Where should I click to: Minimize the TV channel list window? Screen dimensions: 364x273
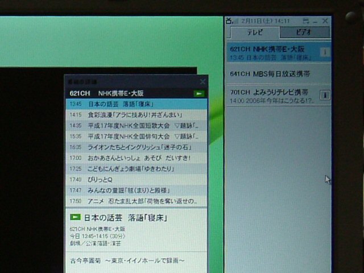(x=316, y=21)
